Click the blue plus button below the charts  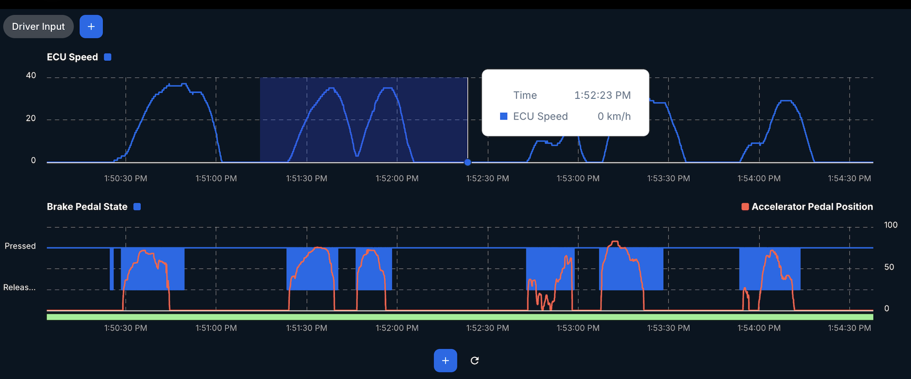pyautogui.click(x=445, y=361)
